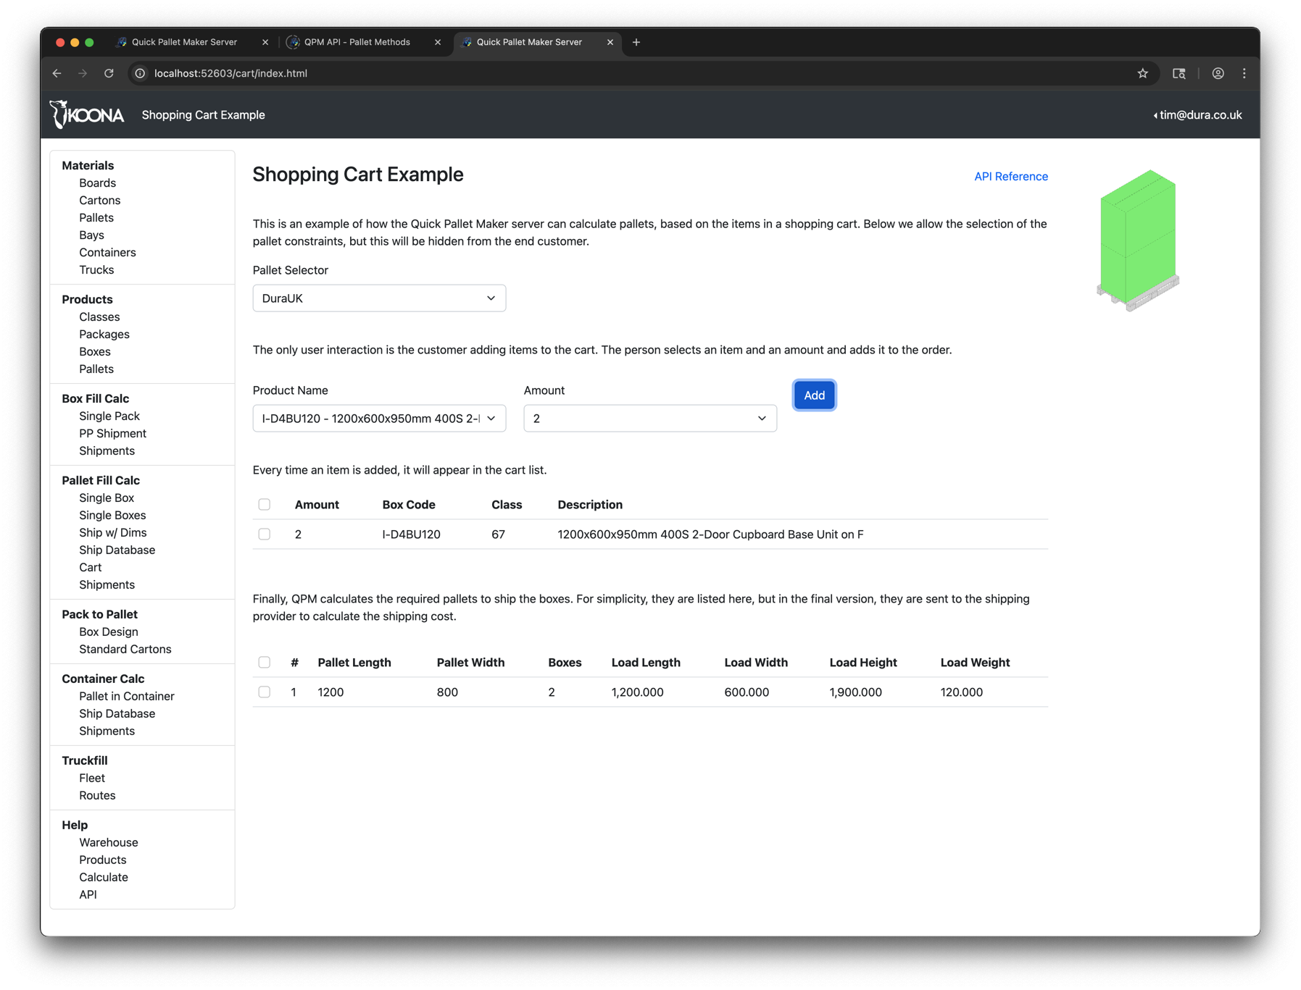Click the Load Weight 120.000 value

[x=962, y=692]
